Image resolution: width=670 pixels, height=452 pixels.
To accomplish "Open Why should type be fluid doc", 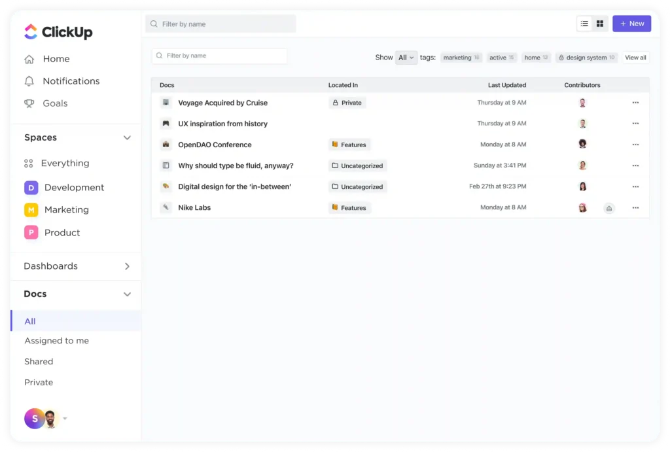I will point(236,165).
